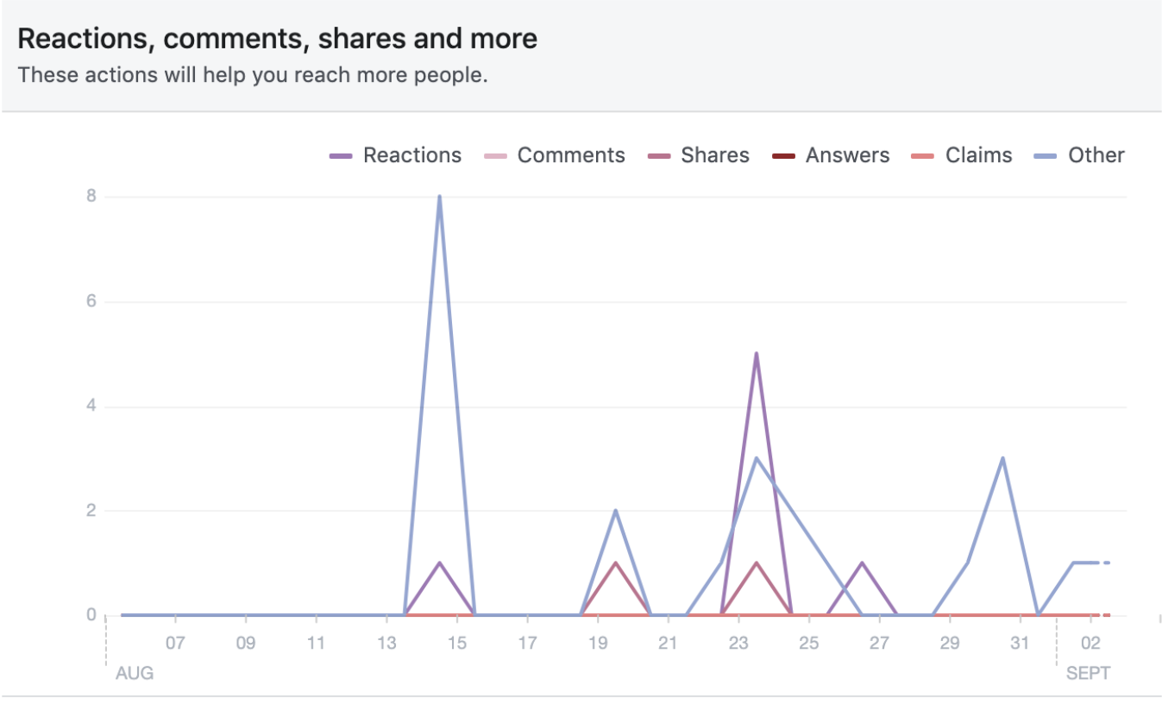Click the Answers legend color marker

point(784,156)
